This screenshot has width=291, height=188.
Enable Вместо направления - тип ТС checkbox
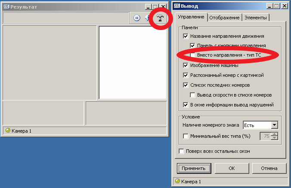(192, 55)
